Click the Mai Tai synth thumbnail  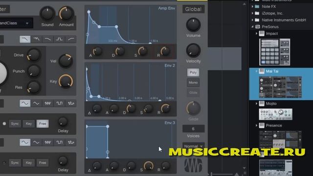(280, 87)
